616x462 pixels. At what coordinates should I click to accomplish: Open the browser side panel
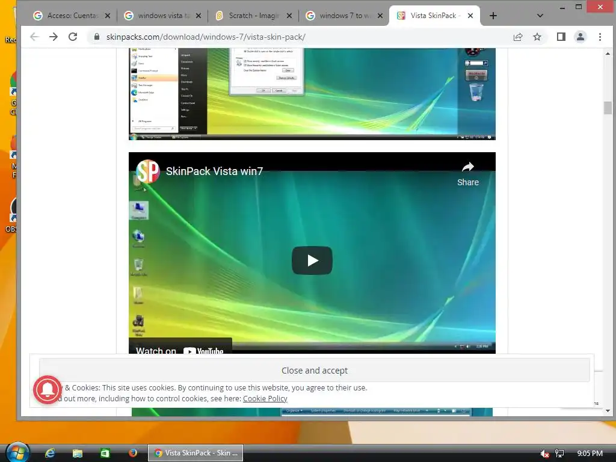[x=561, y=37]
